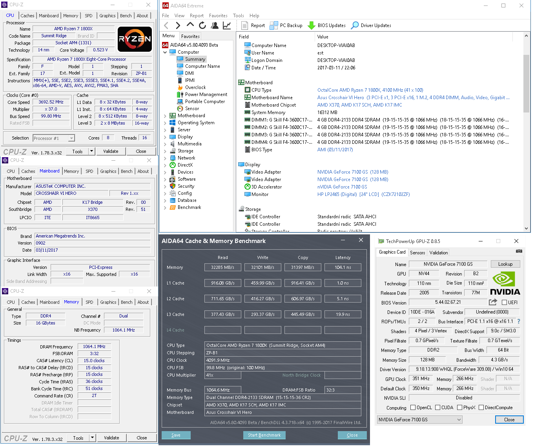Open Favorites tab in AIDA64 side panel
The width and height of the screenshot is (534, 446).
click(x=190, y=36)
